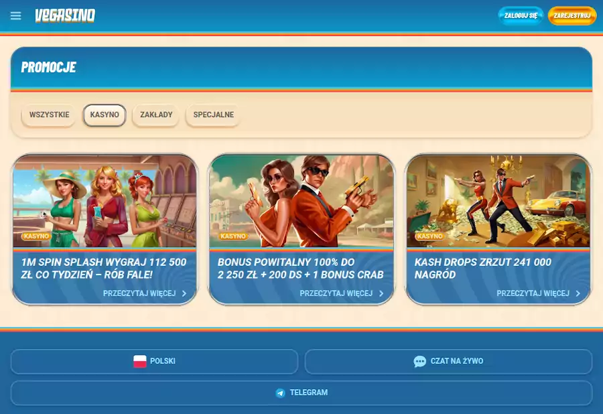The image size is (603, 414).
Task: Click the live chat bubble icon
Action: tap(420, 361)
